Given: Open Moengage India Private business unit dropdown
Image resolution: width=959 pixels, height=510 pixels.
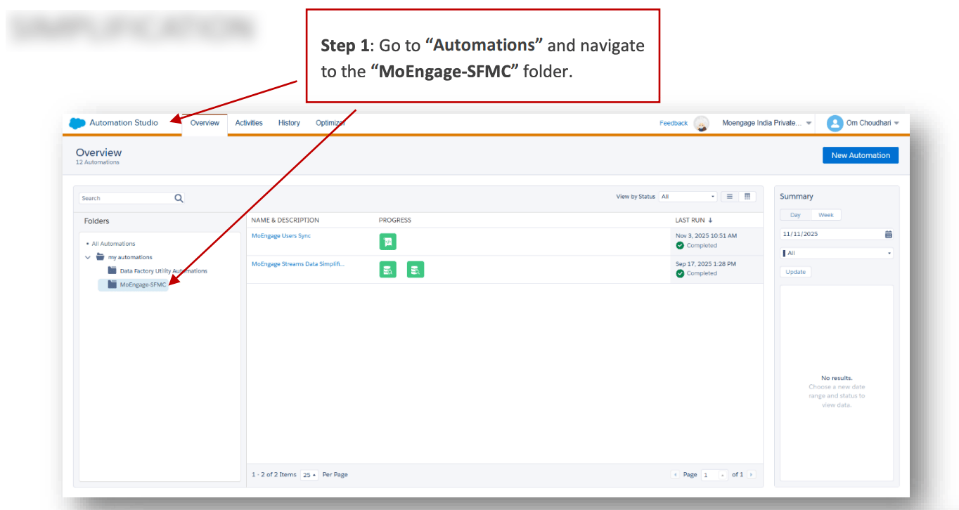Looking at the screenshot, I should coord(767,123).
